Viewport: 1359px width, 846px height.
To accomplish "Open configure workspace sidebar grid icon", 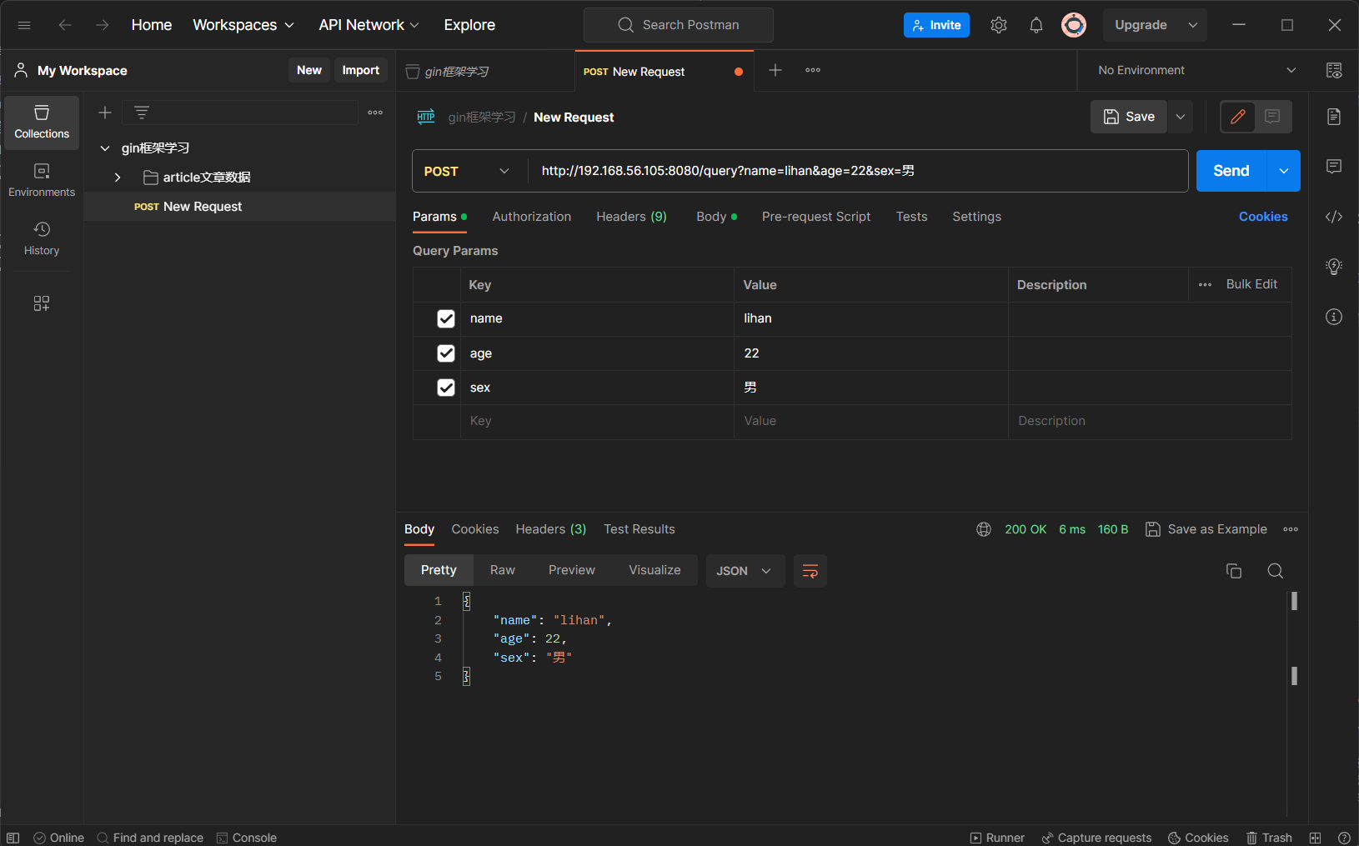I will point(42,303).
